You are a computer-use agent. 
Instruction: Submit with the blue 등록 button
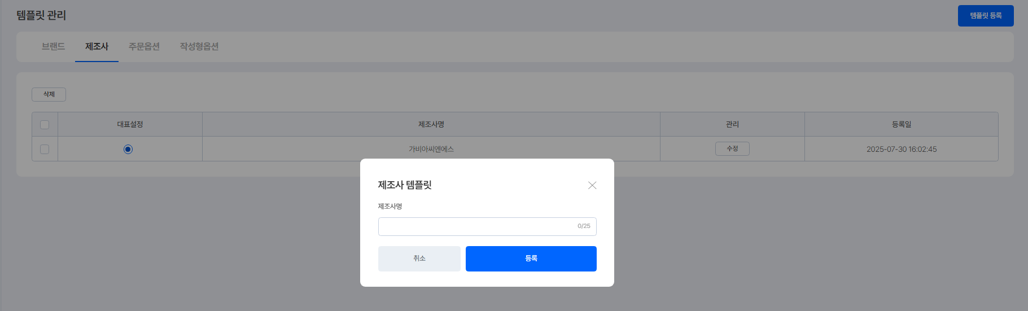[x=531, y=259]
